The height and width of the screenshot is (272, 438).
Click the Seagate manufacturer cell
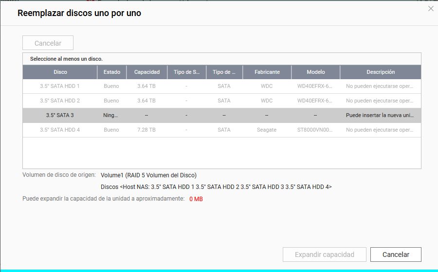coord(267,130)
